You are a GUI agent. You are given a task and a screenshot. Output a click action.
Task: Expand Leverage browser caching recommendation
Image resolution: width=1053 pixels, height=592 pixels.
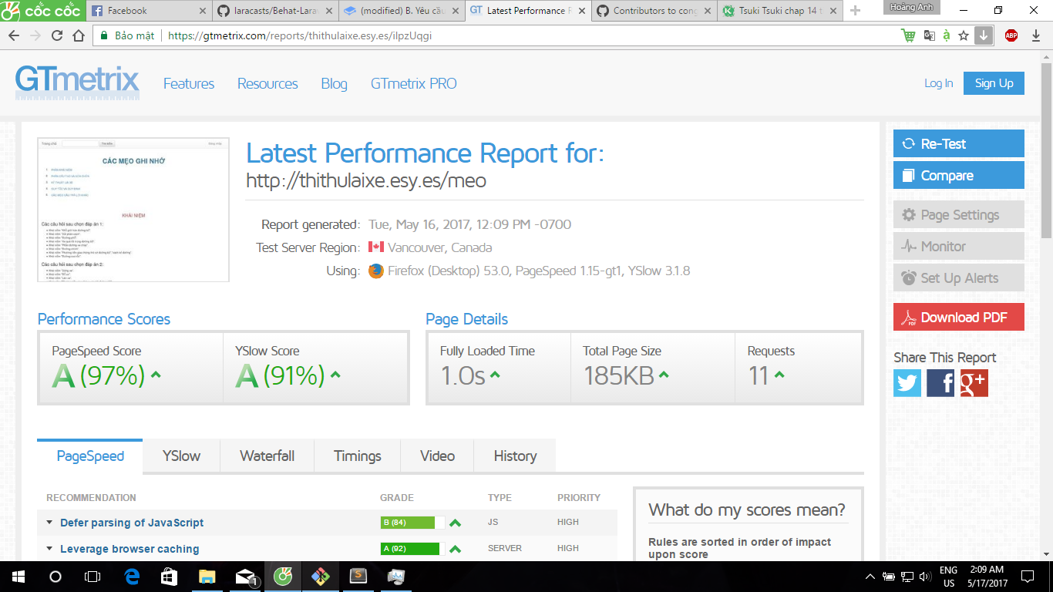pyautogui.click(x=129, y=549)
